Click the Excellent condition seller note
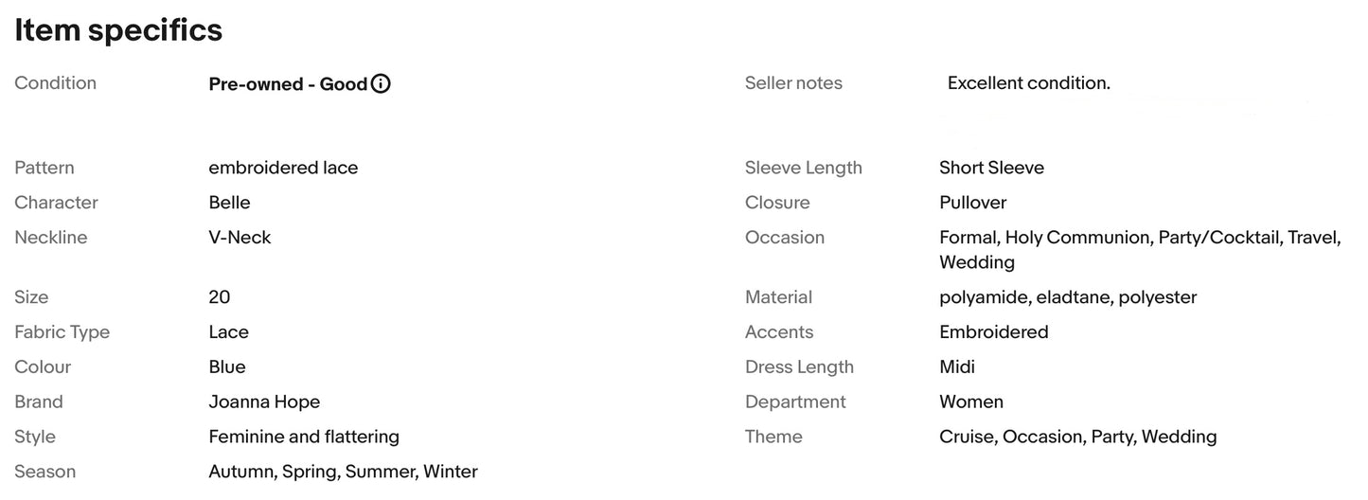Image resolution: width=1368 pixels, height=500 pixels. [x=1029, y=83]
